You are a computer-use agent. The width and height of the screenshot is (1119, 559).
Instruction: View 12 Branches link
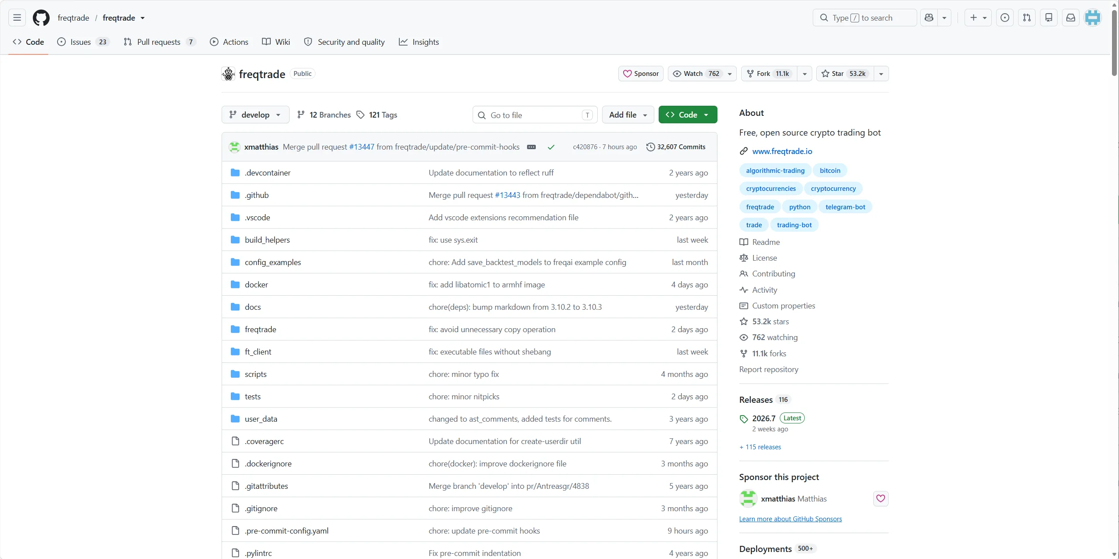[324, 115]
